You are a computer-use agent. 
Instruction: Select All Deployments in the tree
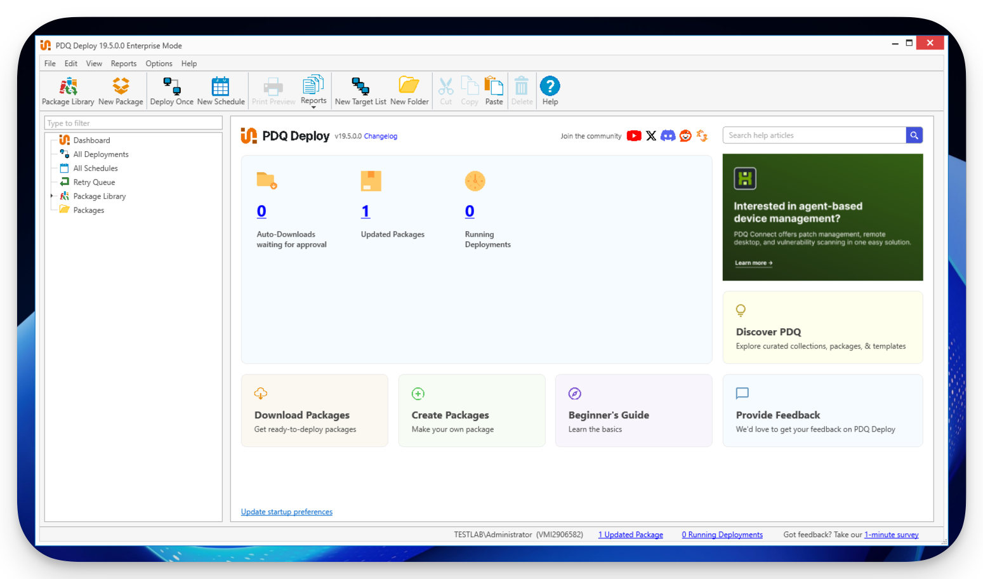pyautogui.click(x=100, y=154)
